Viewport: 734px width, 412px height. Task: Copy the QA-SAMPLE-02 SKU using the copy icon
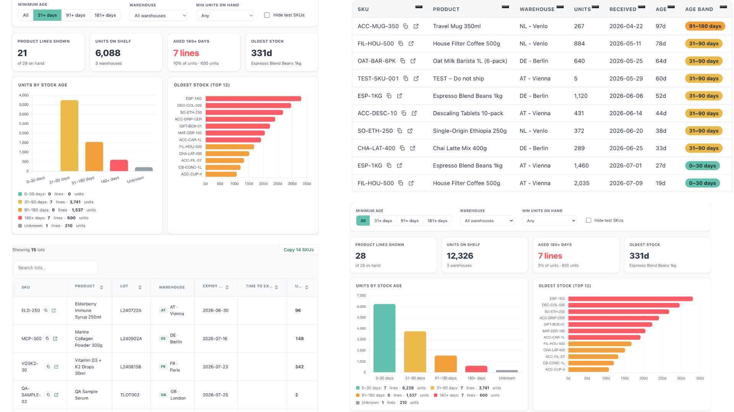(48, 395)
